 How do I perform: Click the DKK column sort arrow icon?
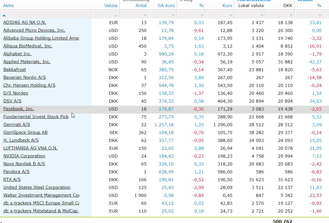pyautogui.click(x=291, y=15)
